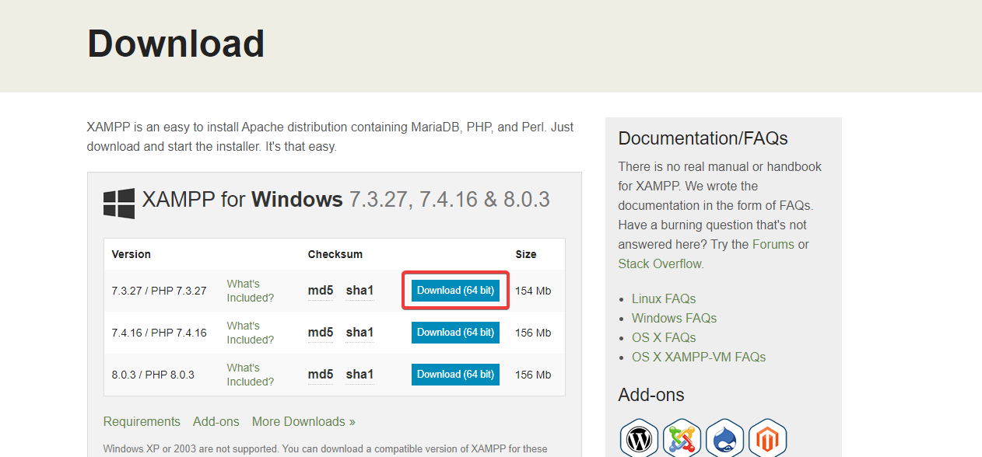
Task: Show sha1 checksum for 8.0.3
Action: pos(359,375)
